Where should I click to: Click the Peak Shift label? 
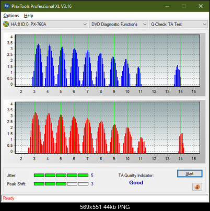[x=17, y=184]
